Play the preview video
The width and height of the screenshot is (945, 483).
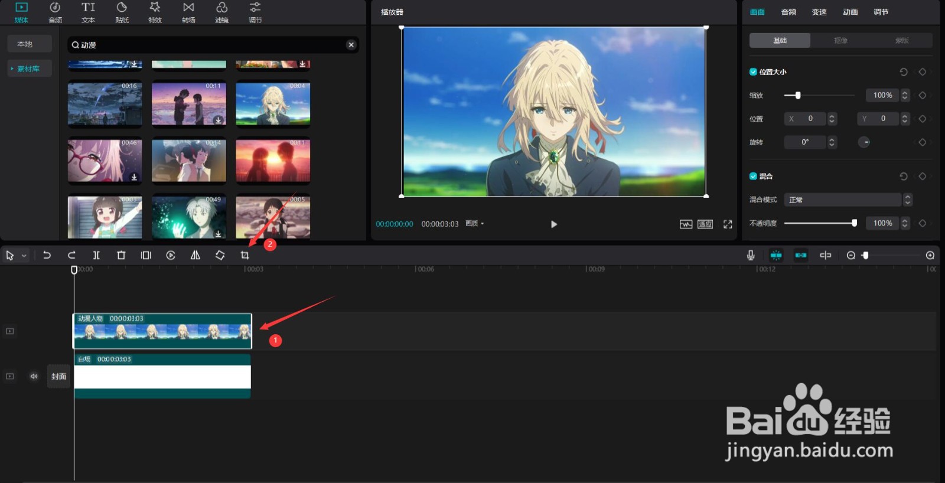click(x=554, y=224)
